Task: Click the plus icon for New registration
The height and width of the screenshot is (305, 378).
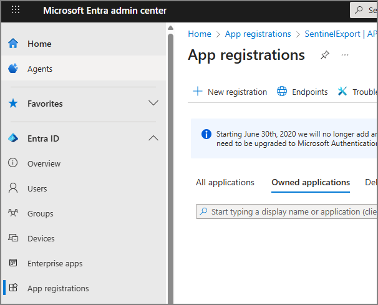Action: [198, 92]
